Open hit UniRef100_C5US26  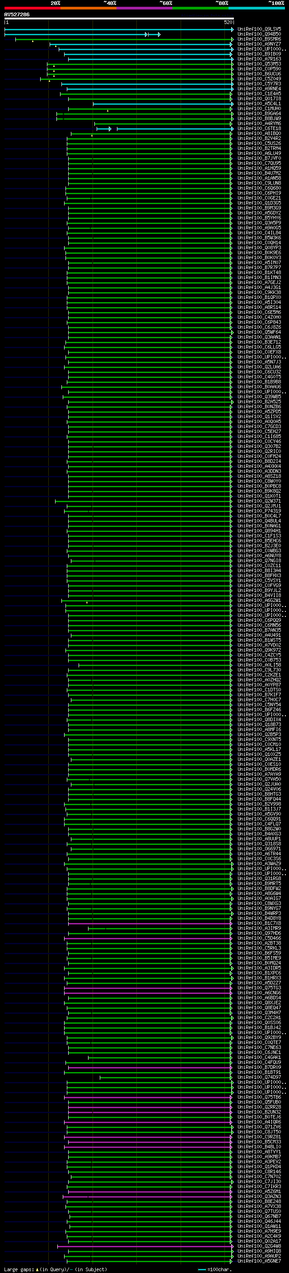click(259, 143)
